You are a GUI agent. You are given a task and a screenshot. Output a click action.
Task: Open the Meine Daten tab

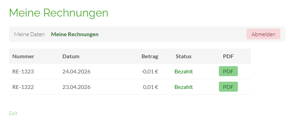29,34
